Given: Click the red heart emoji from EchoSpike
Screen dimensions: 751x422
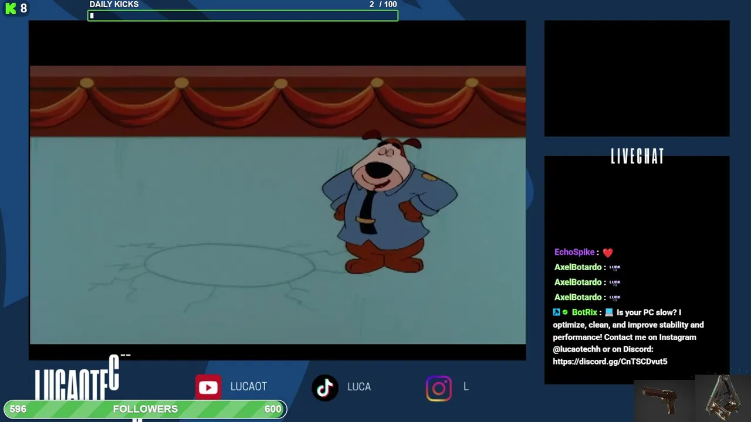Looking at the screenshot, I should (x=608, y=253).
